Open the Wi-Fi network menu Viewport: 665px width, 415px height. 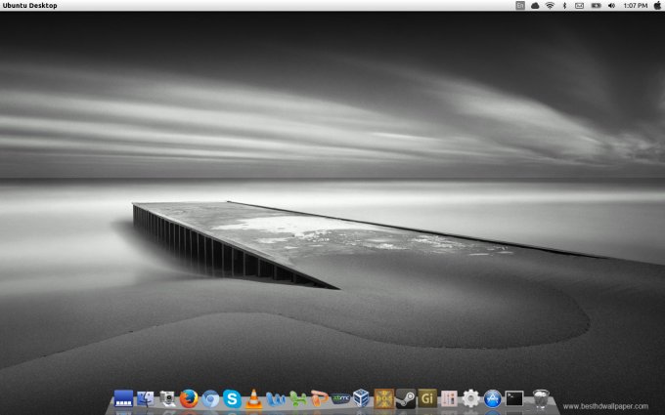pos(550,6)
